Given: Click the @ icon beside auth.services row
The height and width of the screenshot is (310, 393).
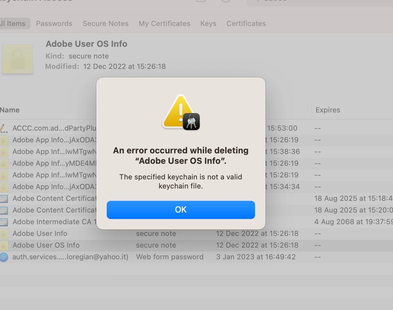Looking at the screenshot, I should (x=4, y=257).
